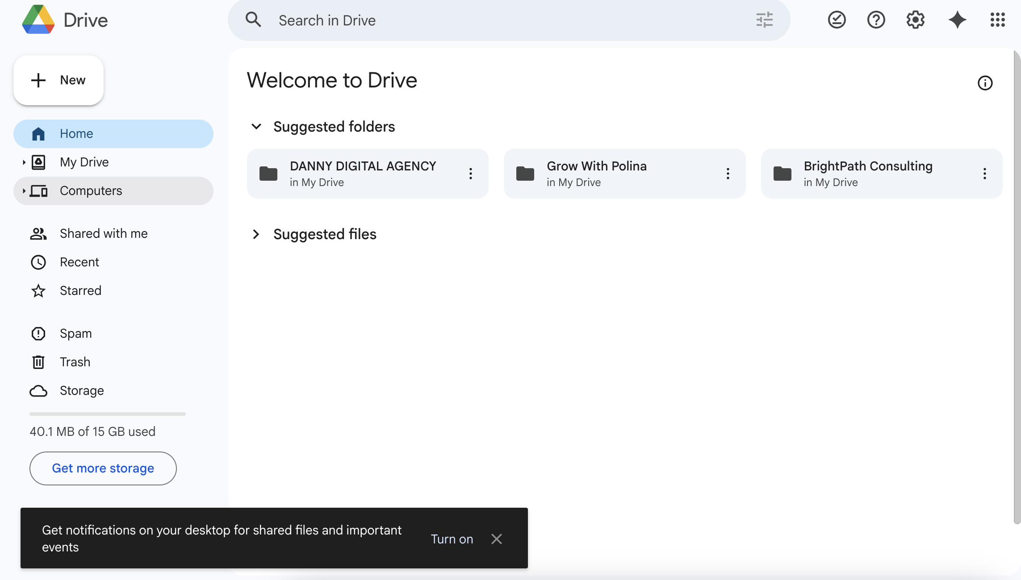The width and height of the screenshot is (1021, 580).
Task: Click the 'Welcome to Drive' heading
Action: pyautogui.click(x=332, y=80)
